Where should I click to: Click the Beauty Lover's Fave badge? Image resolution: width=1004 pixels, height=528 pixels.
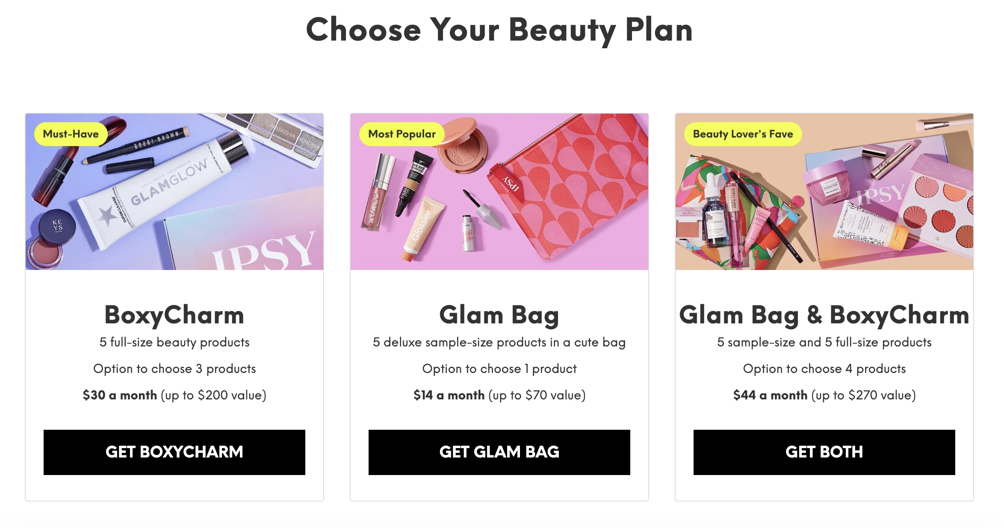[743, 134]
